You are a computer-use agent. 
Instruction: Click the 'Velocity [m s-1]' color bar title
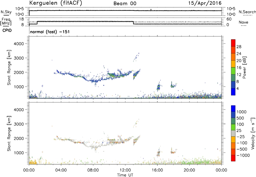tap(253, 133)
